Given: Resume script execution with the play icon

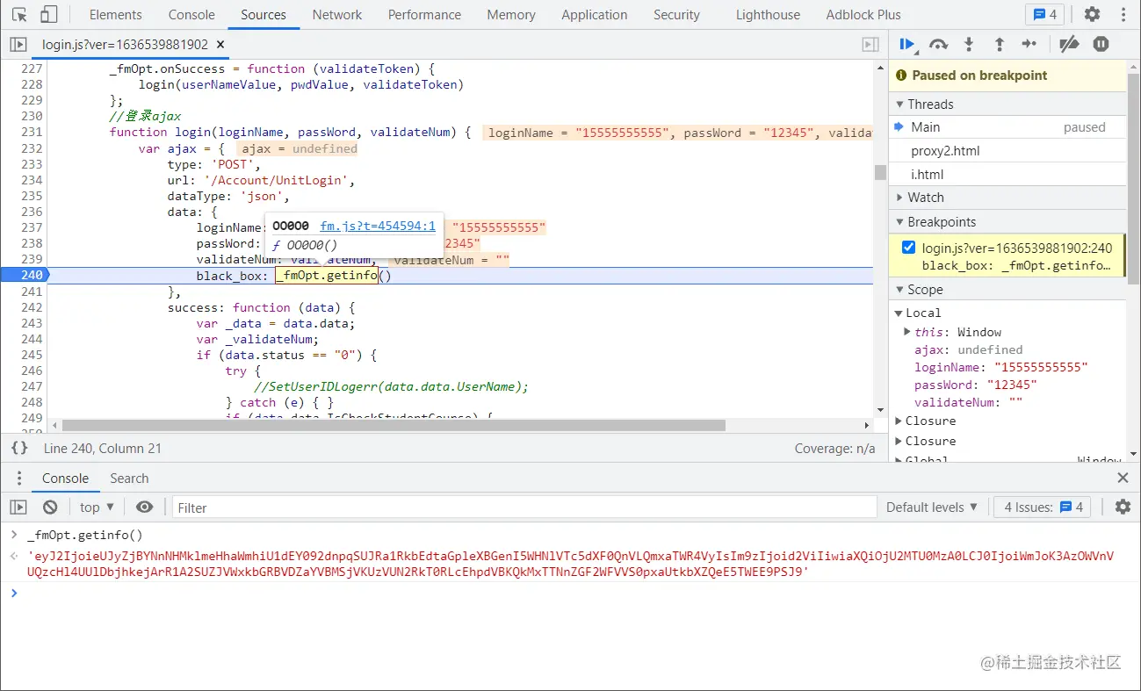Looking at the screenshot, I should [x=907, y=44].
